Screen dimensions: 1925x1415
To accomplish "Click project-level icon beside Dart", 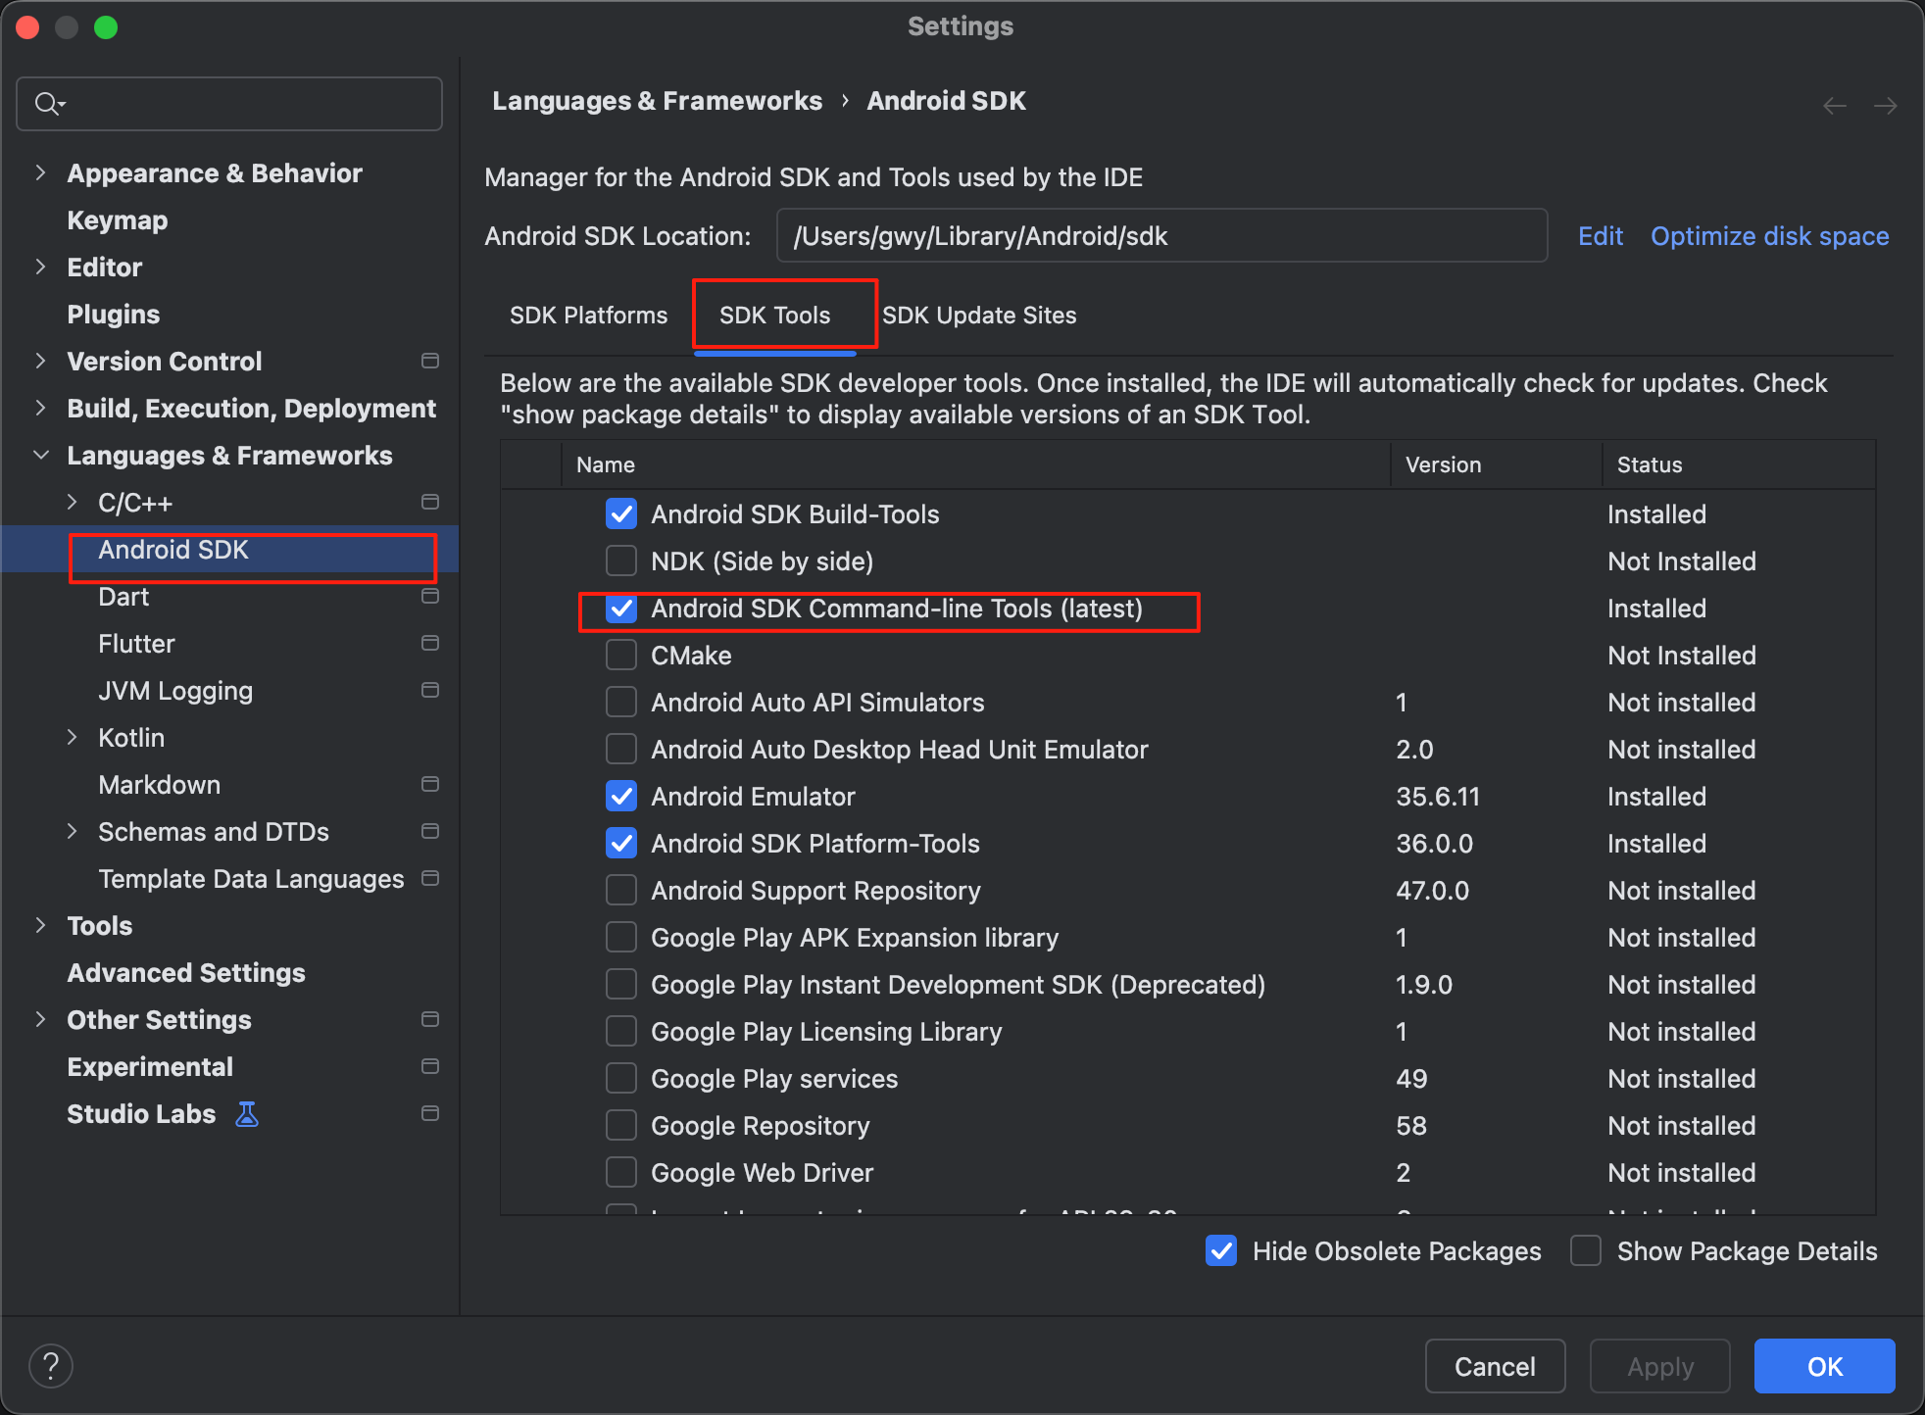I will point(429,596).
